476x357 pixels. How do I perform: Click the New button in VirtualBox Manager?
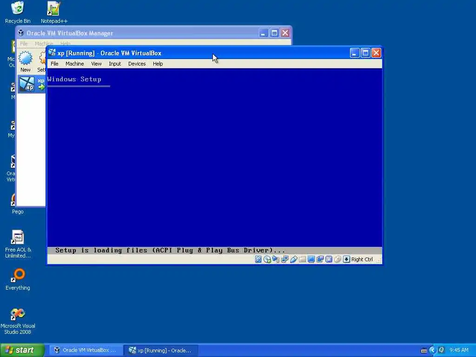point(26,62)
